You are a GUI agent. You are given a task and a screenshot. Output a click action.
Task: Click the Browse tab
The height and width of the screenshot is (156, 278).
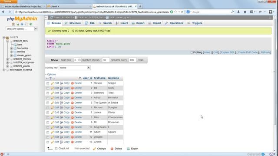[x=54, y=23]
